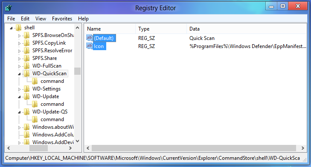Click REG_SZ type in the Icon row

point(147,46)
